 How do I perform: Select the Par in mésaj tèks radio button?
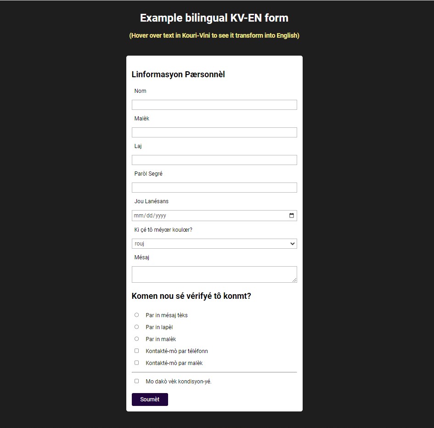[x=136, y=314]
